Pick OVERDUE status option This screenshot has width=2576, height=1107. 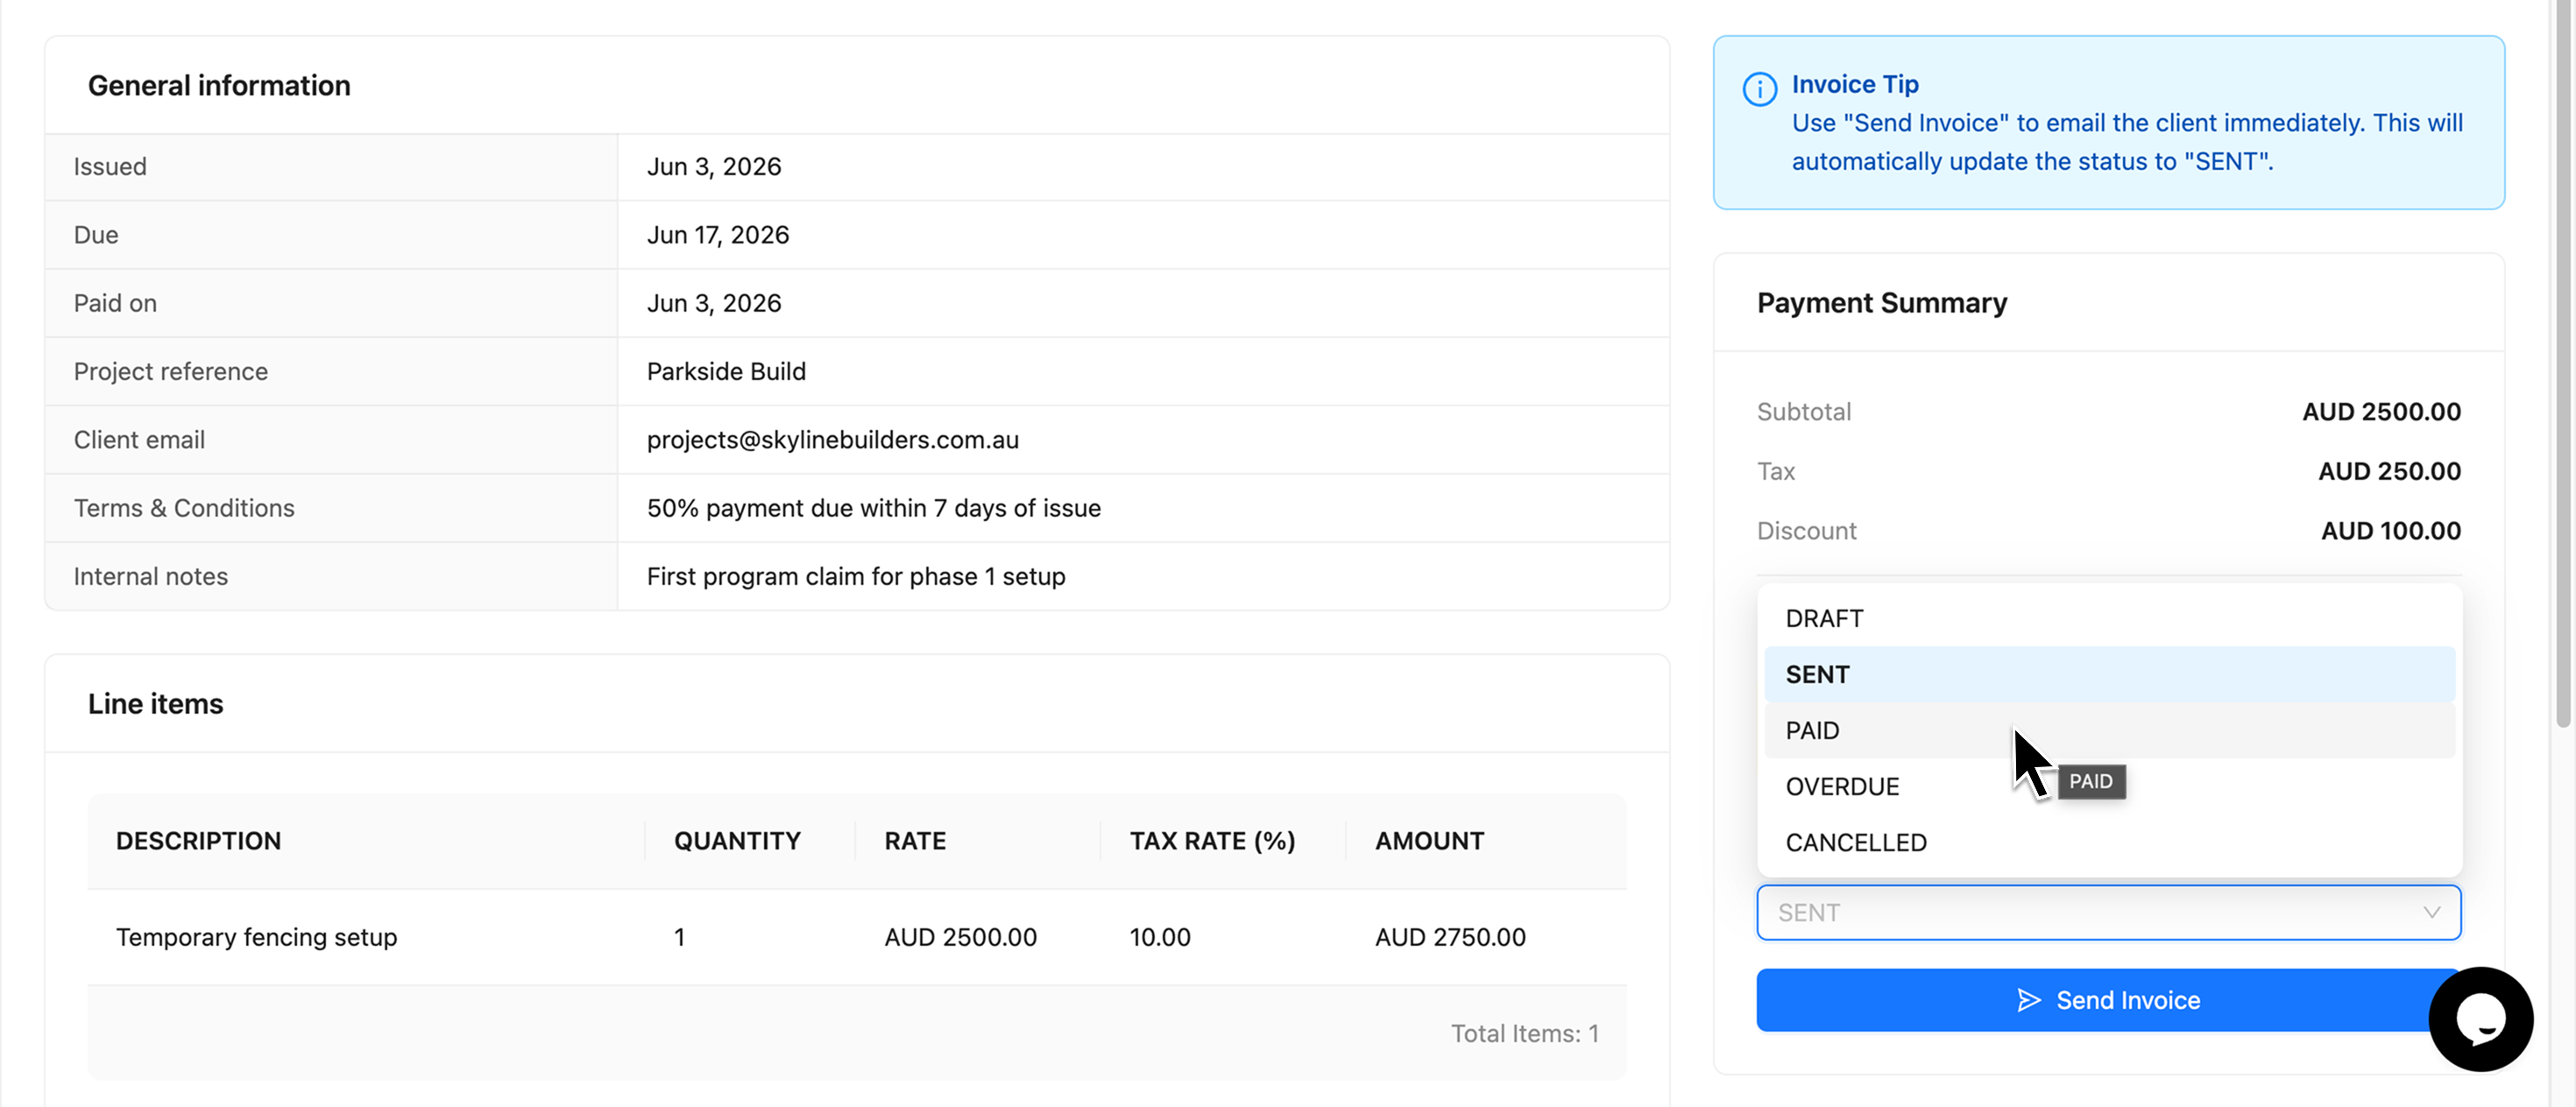pyautogui.click(x=2109, y=786)
